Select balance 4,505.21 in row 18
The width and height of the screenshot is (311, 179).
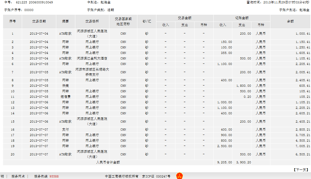click(x=303, y=141)
